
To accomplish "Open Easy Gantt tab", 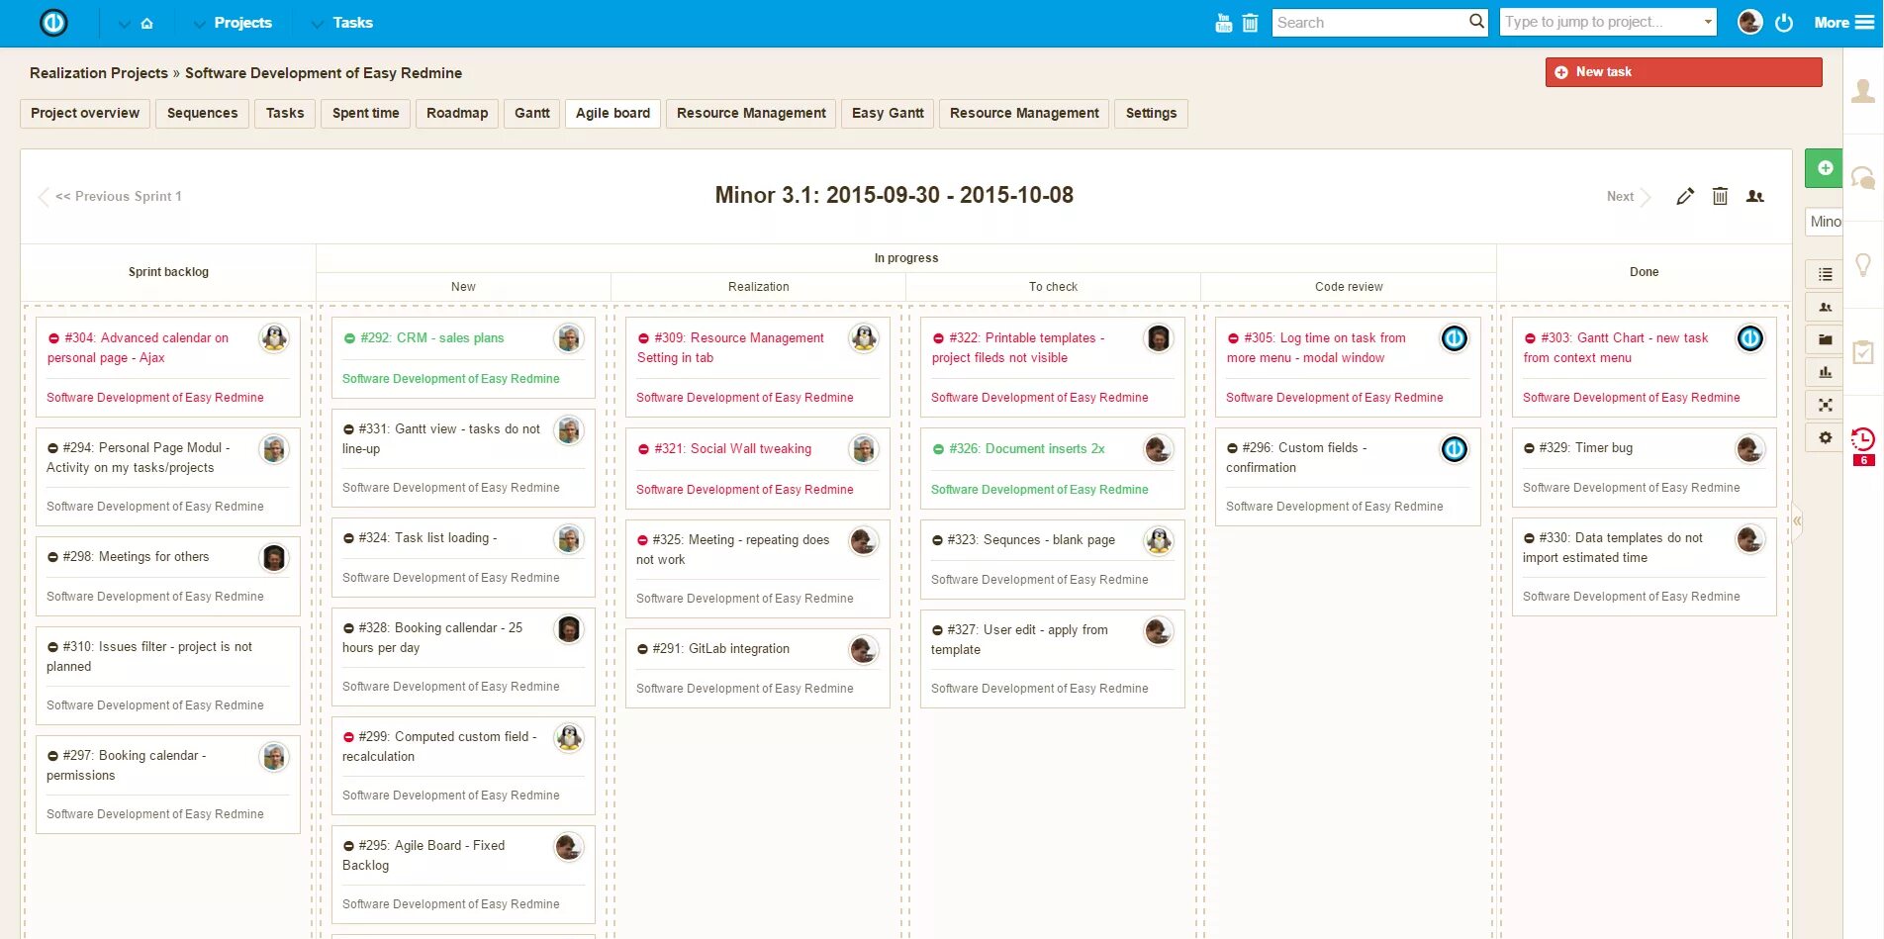I will coord(888,113).
